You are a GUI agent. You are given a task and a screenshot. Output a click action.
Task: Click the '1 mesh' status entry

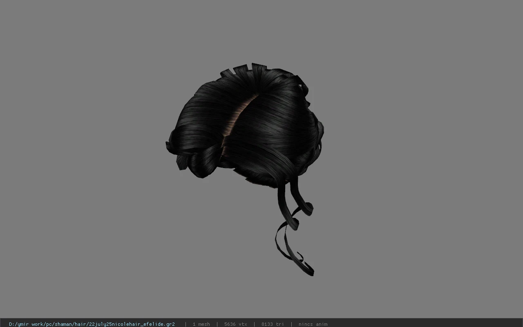point(201,324)
